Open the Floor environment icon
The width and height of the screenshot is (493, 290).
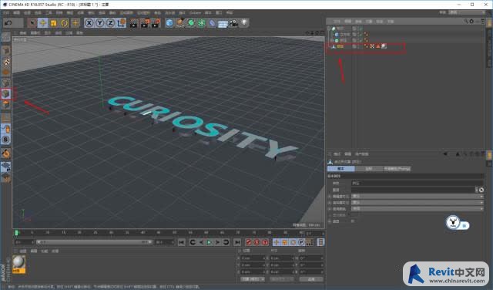pos(223,23)
